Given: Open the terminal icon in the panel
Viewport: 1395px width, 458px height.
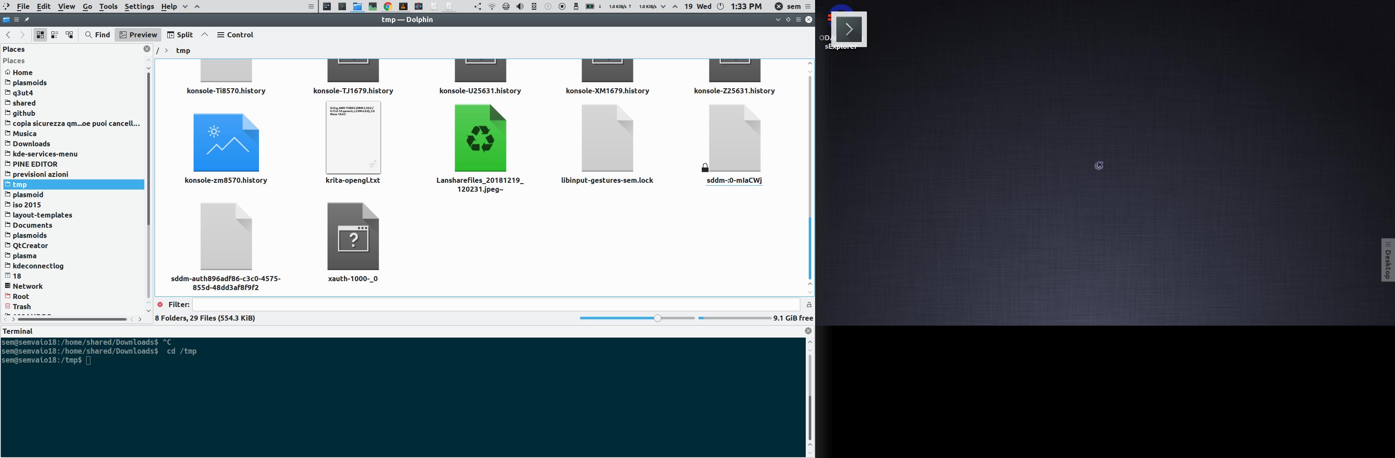Looking at the screenshot, I should point(342,6).
